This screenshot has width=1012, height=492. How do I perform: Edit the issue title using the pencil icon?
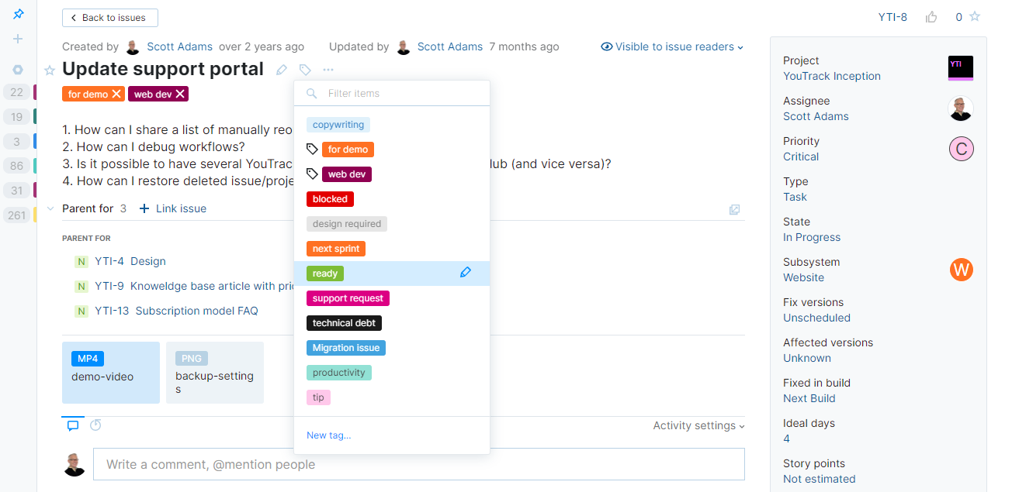coord(281,69)
